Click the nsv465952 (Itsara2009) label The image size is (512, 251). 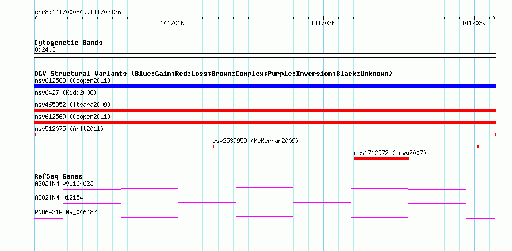click(72, 105)
